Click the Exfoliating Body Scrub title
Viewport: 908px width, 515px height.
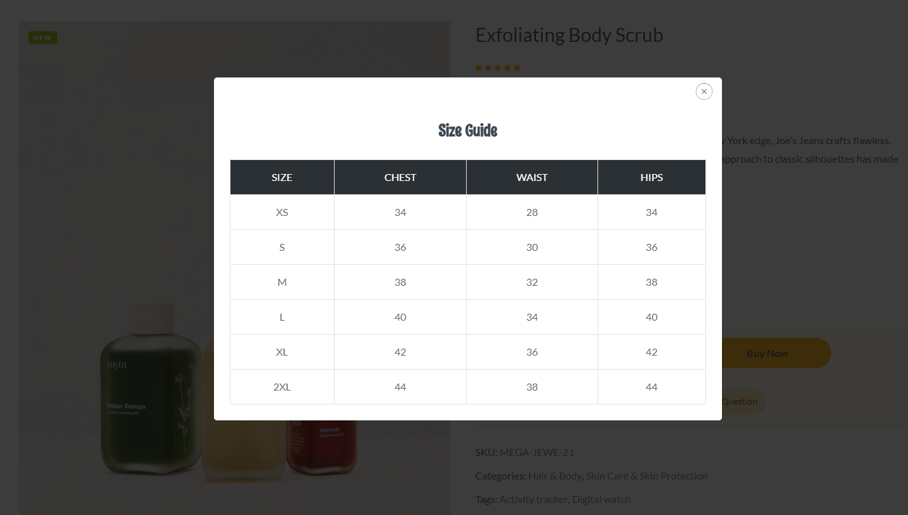pos(569,35)
